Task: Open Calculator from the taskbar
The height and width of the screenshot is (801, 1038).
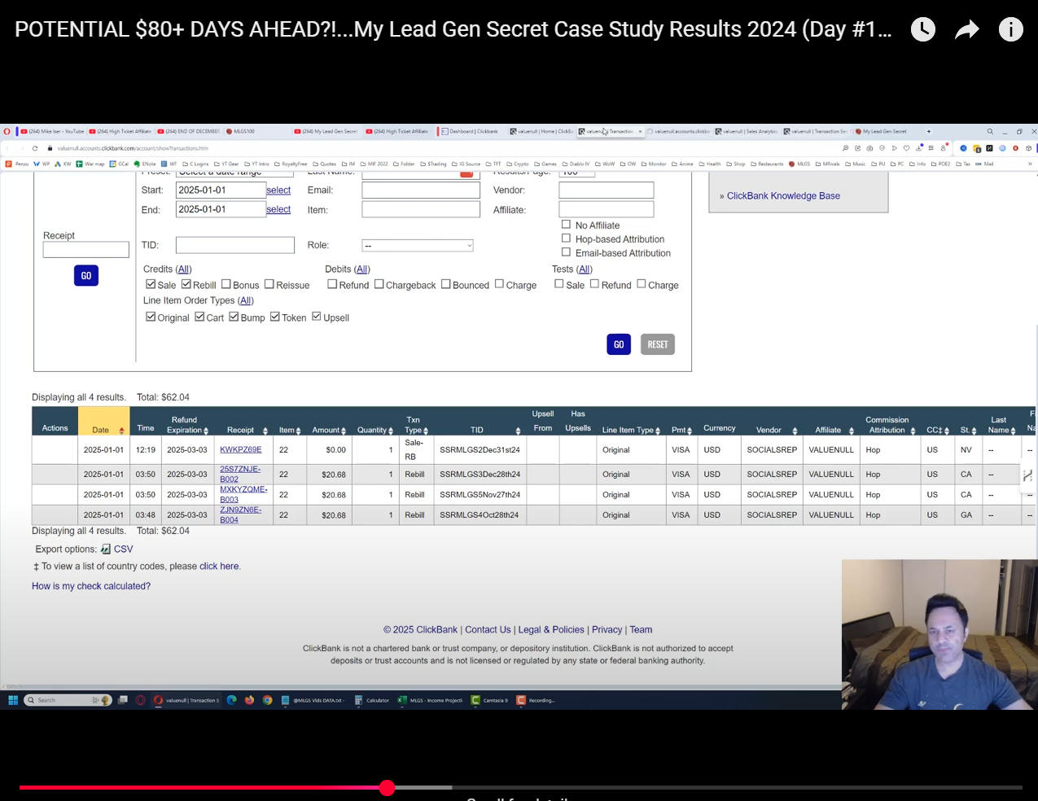Action: pos(372,700)
